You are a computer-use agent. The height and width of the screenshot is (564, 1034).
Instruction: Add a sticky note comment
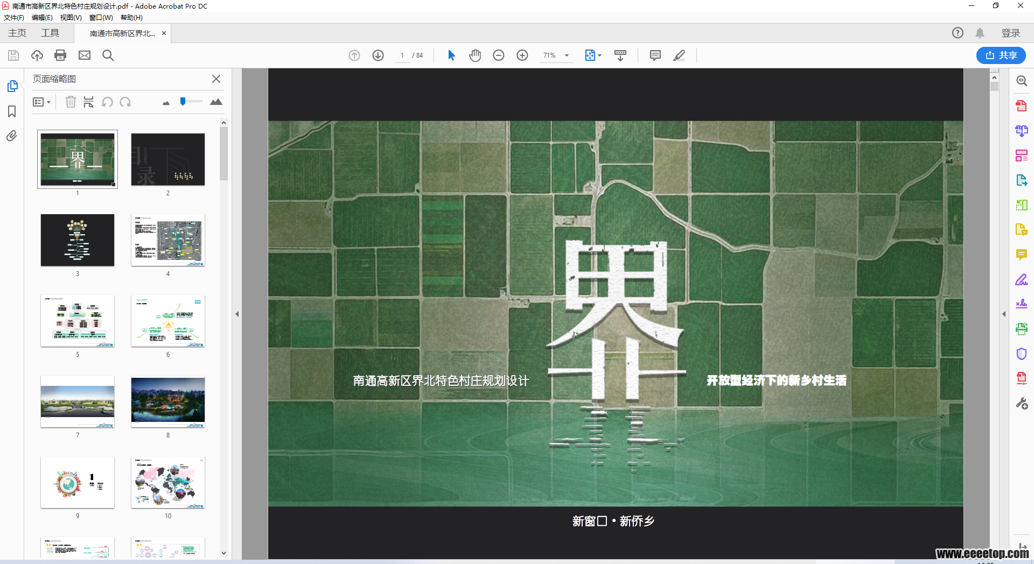click(x=655, y=55)
